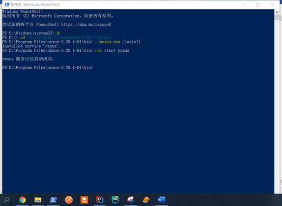Open the Snipping Tool taskbar icon
The image size is (282, 206).
coord(131,200)
